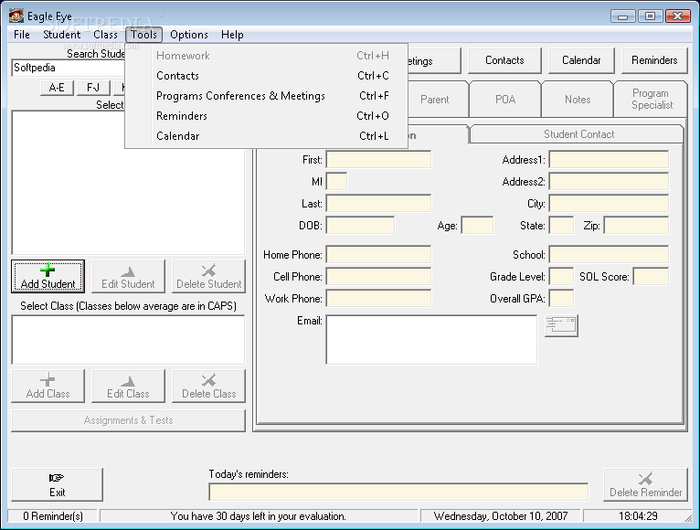This screenshot has height=530, width=700.
Task: Click the Address2 field
Action: pyautogui.click(x=609, y=182)
